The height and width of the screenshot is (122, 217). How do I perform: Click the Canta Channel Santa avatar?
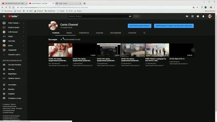53,26
